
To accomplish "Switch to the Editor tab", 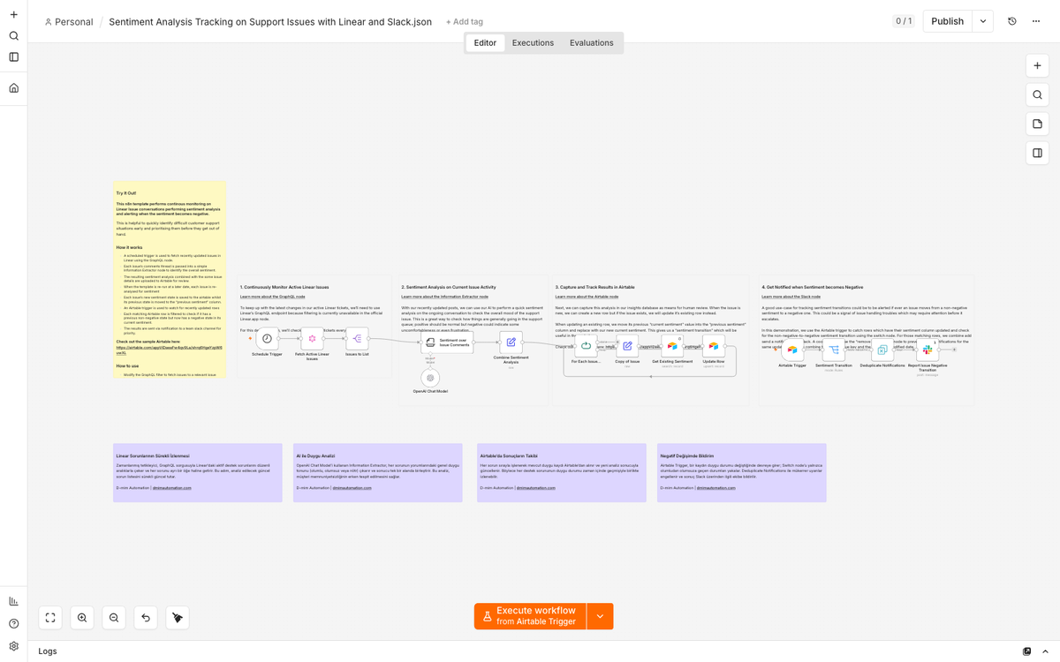I will click(x=485, y=42).
